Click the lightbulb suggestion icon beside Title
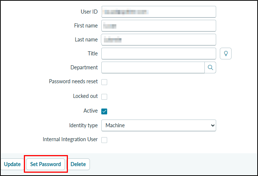This screenshot has width=258, height=176. 226,54
